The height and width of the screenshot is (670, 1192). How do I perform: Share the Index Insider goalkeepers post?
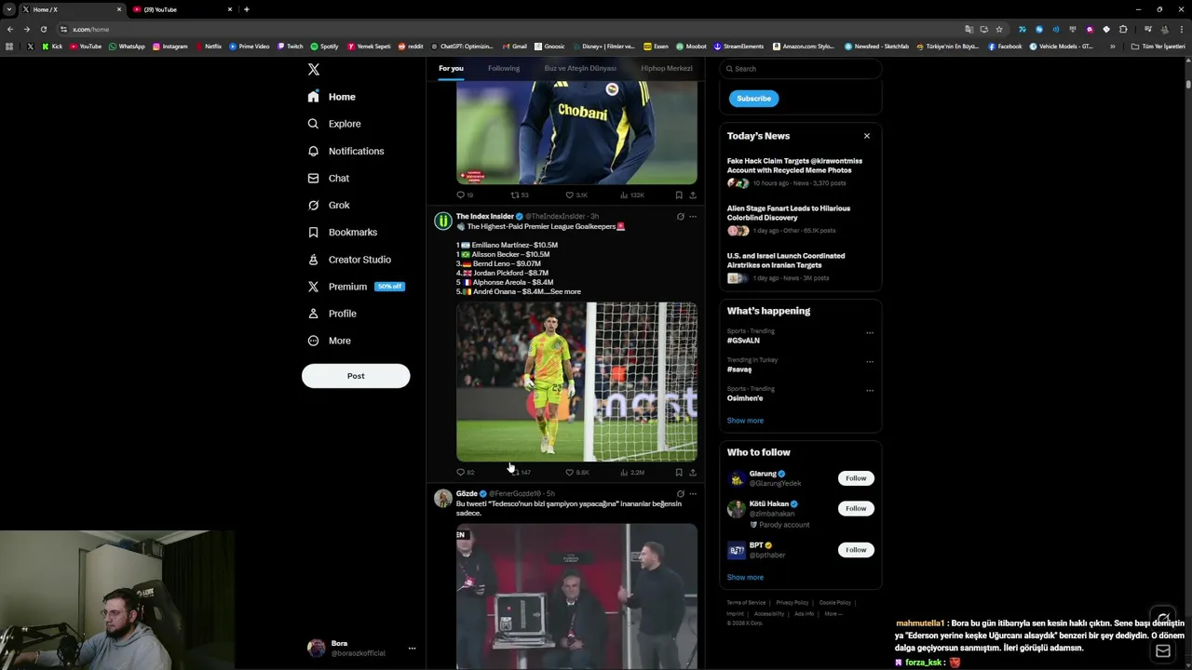[x=692, y=473]
